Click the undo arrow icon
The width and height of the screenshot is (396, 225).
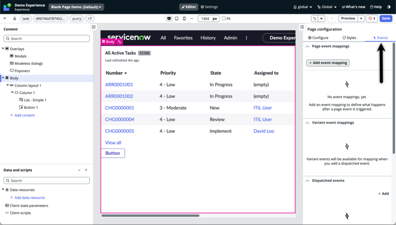tap(314, 19)
